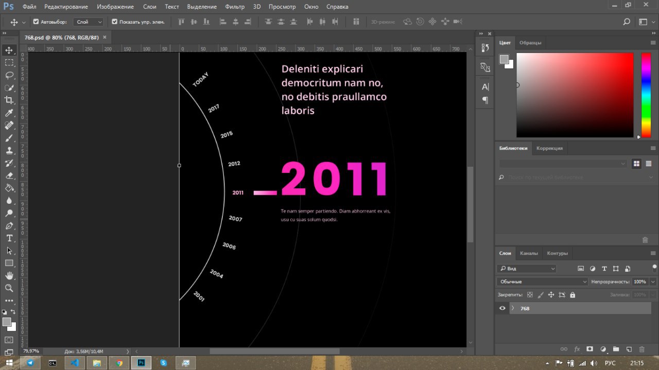The image size is (659, 370).
Task: Toggle lock transparent pixels
Action: [530, 295]
